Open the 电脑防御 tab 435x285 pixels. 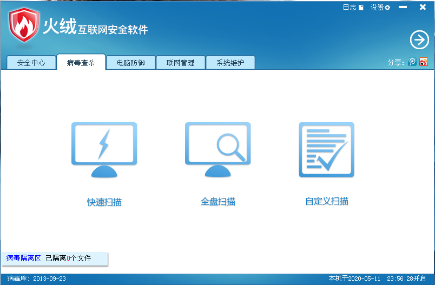(131, 63)
